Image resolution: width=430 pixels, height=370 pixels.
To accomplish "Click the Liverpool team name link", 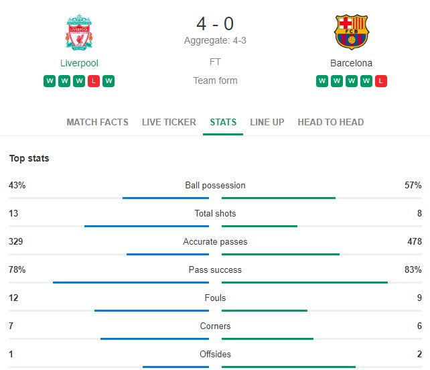I will click(x=79, y=63).
